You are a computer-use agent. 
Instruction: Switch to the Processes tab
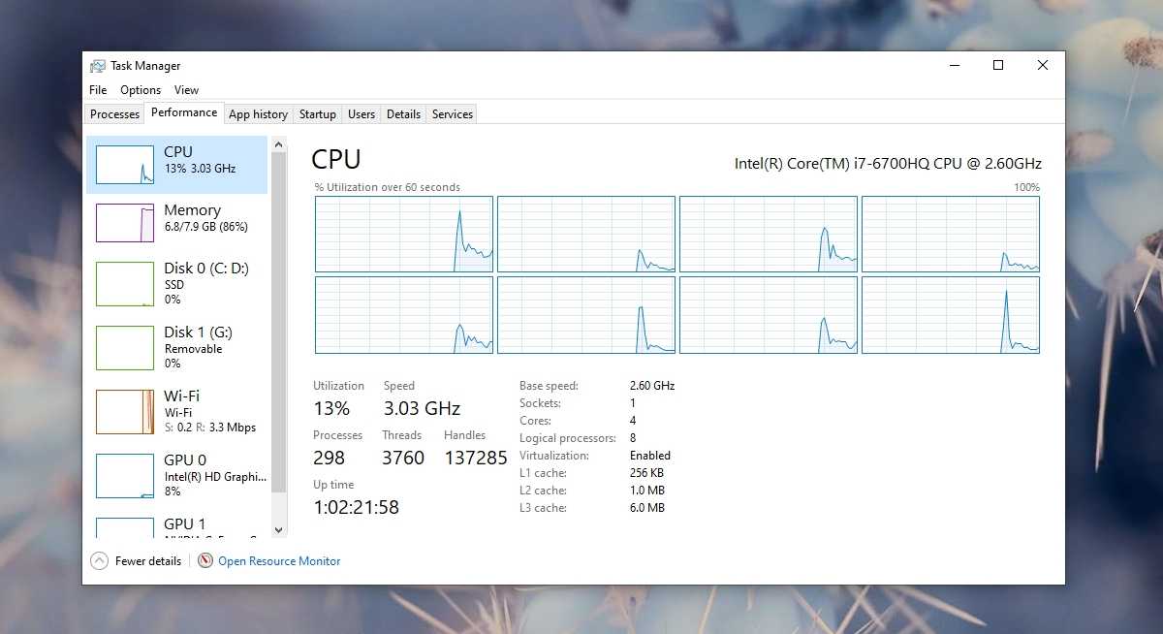point(114,114)
